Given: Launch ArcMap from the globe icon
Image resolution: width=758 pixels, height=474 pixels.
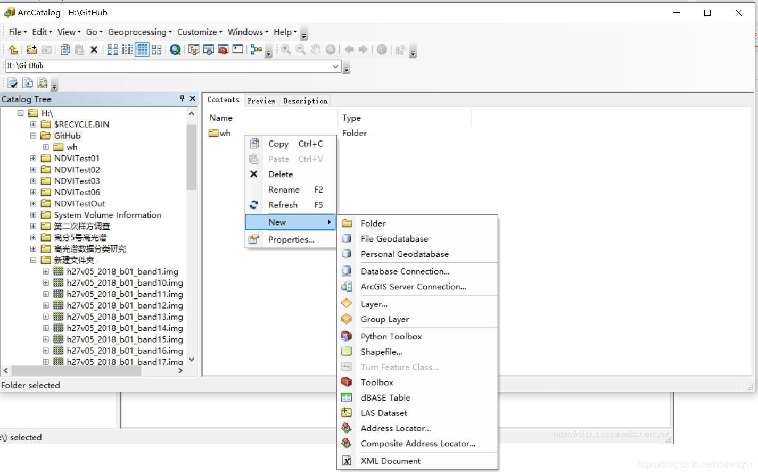Looking at the screenshot, I should (175, 49).
